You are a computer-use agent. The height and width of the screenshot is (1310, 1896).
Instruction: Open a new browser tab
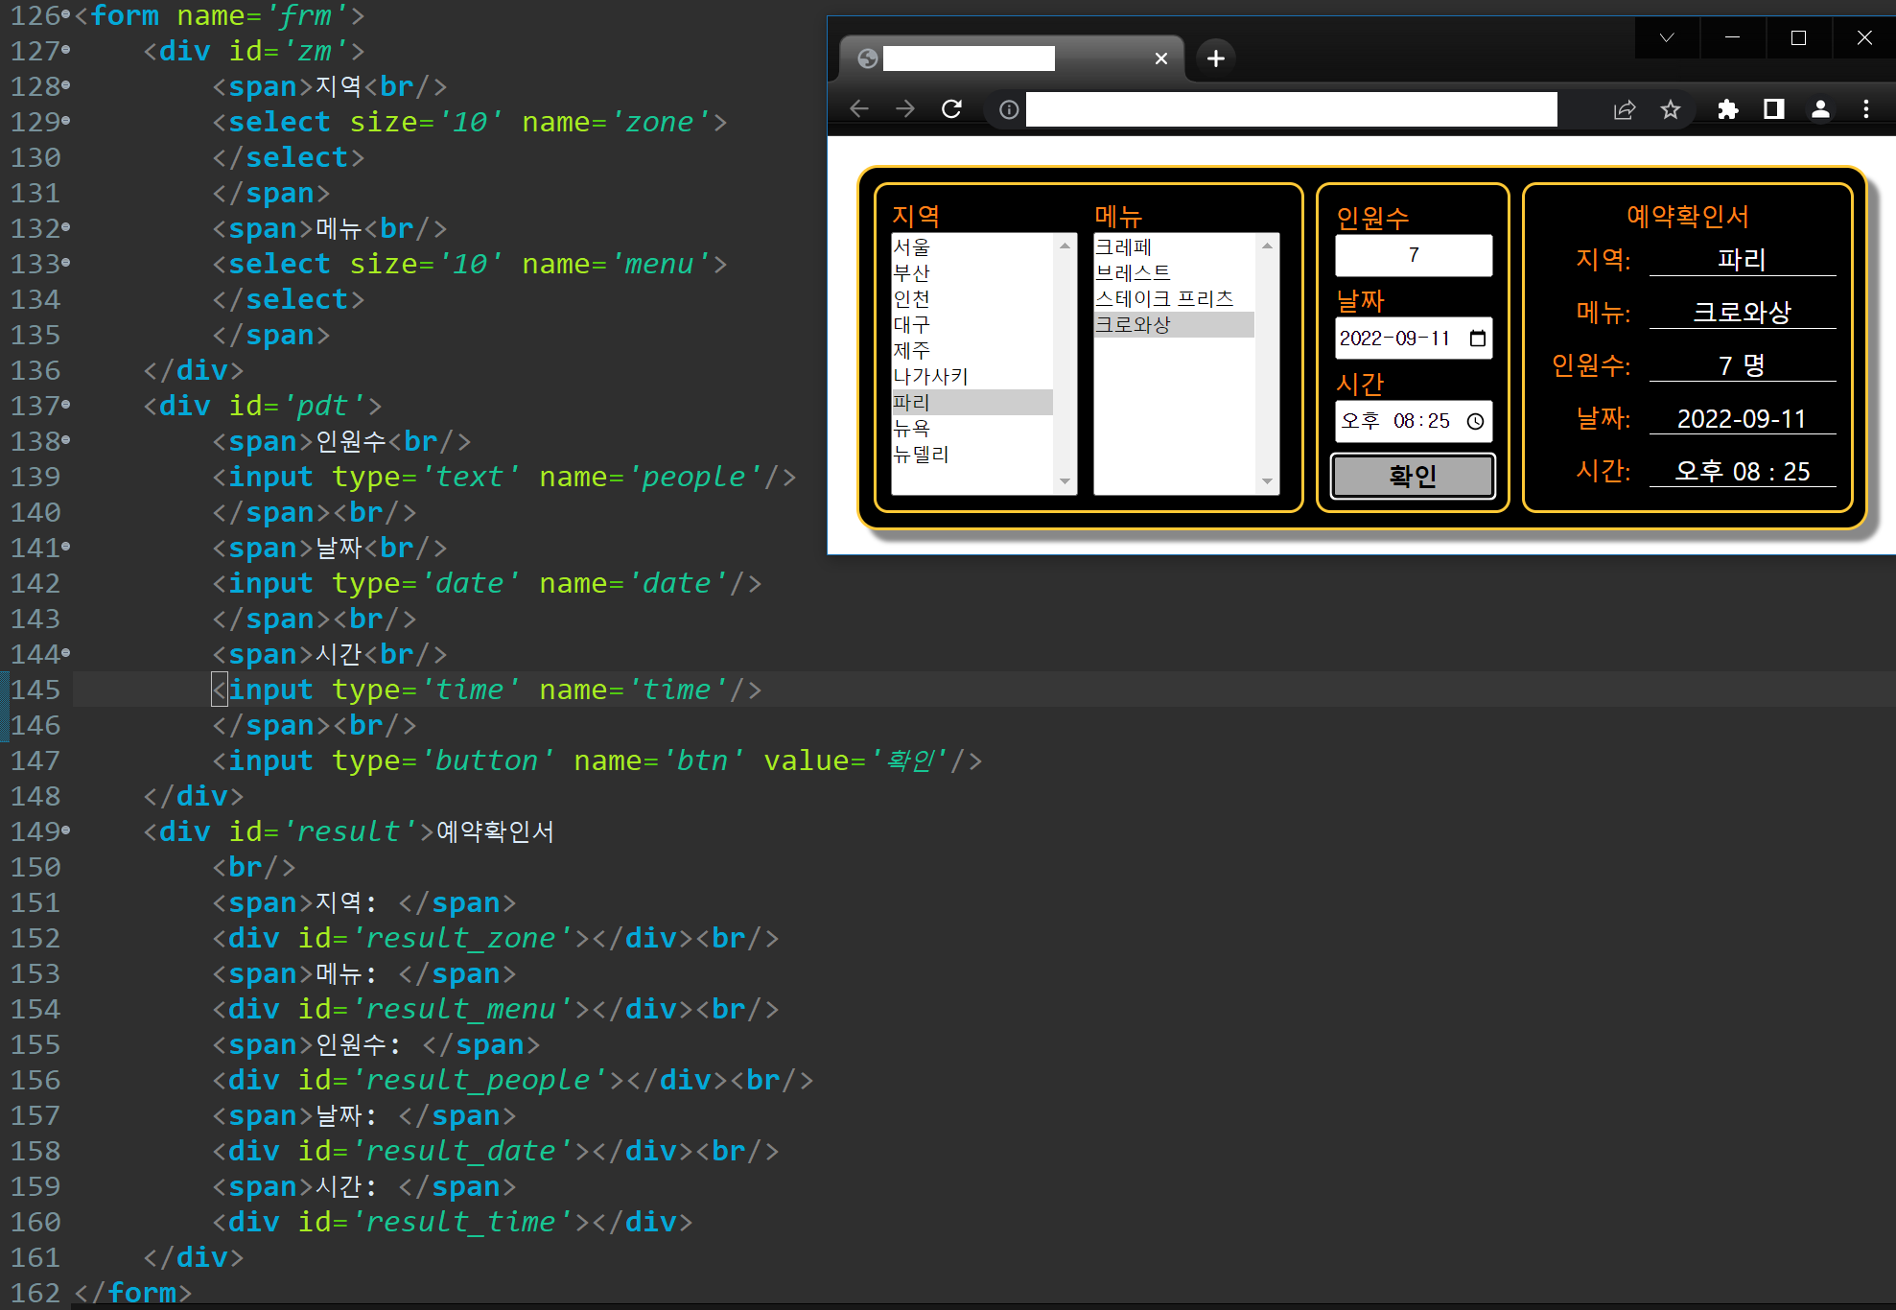click(1215, 58)
